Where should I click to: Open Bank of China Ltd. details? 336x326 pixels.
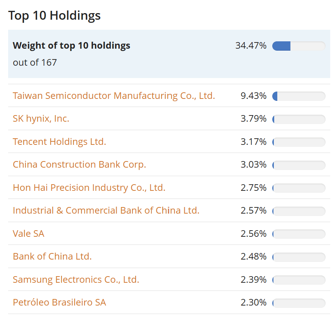[x=52, y=256]
